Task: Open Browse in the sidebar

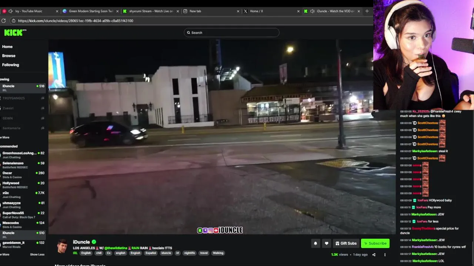Action: 9,56
